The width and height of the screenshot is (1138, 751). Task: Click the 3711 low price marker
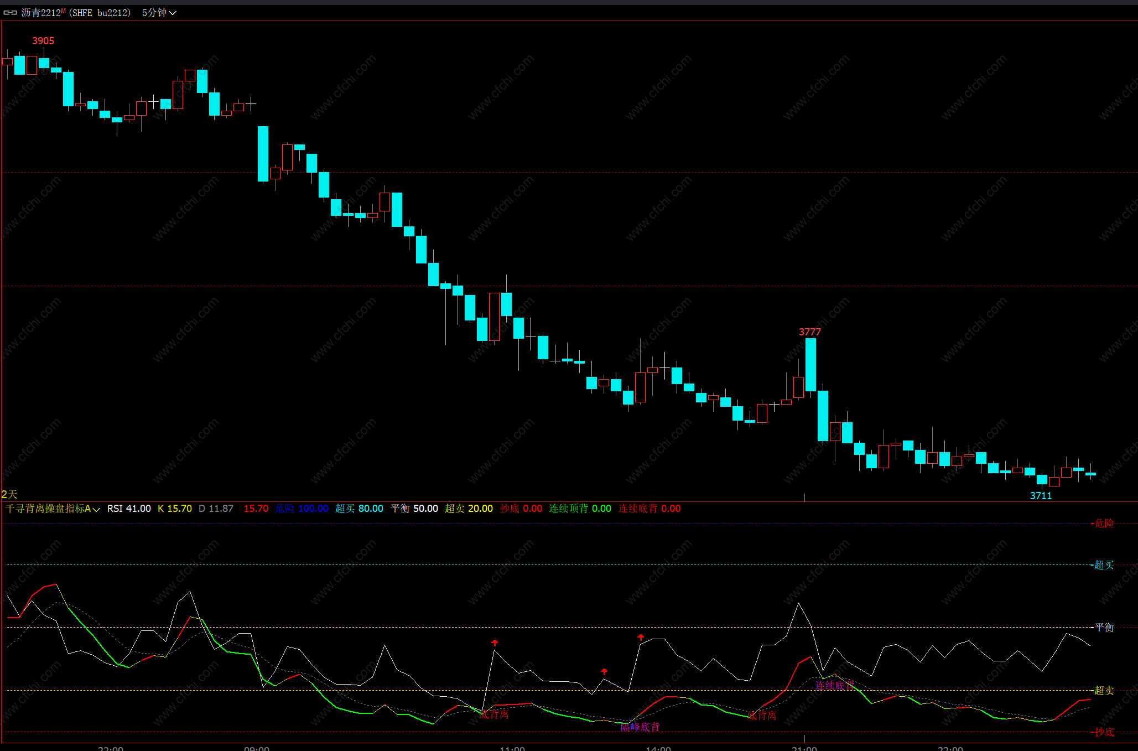(x=1041, y=495)
